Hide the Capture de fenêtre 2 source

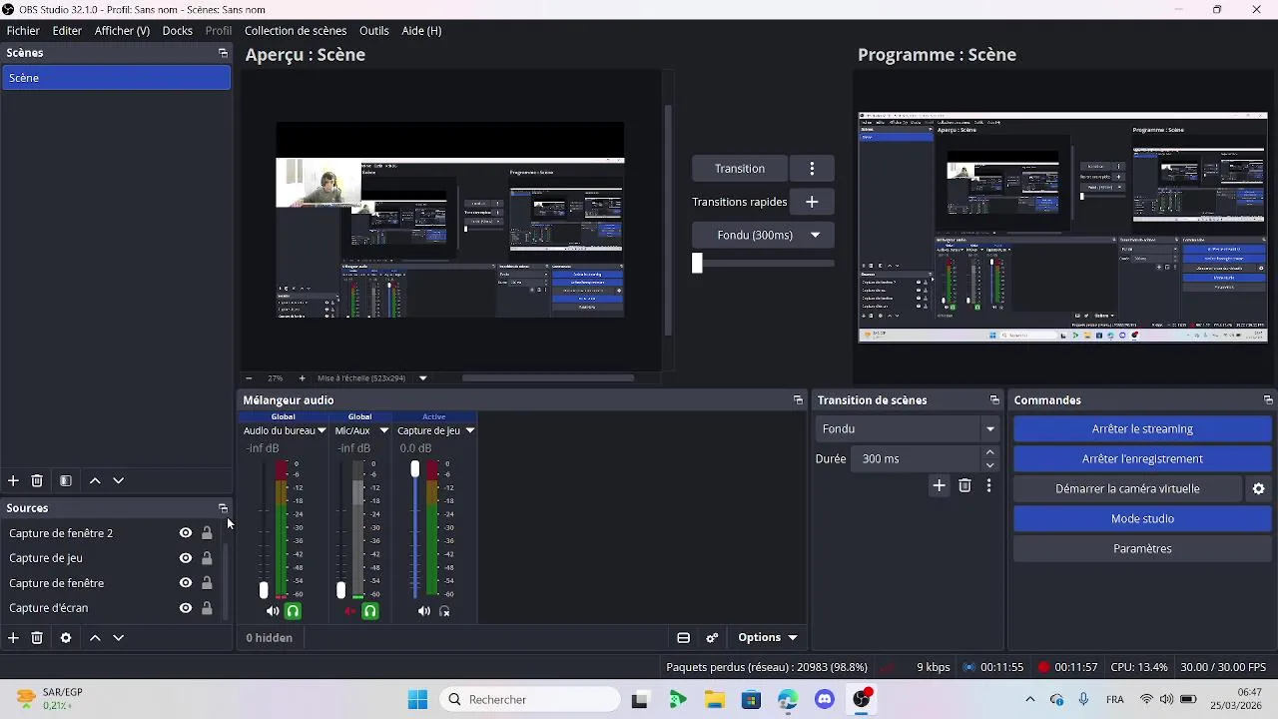coord(186,533)
